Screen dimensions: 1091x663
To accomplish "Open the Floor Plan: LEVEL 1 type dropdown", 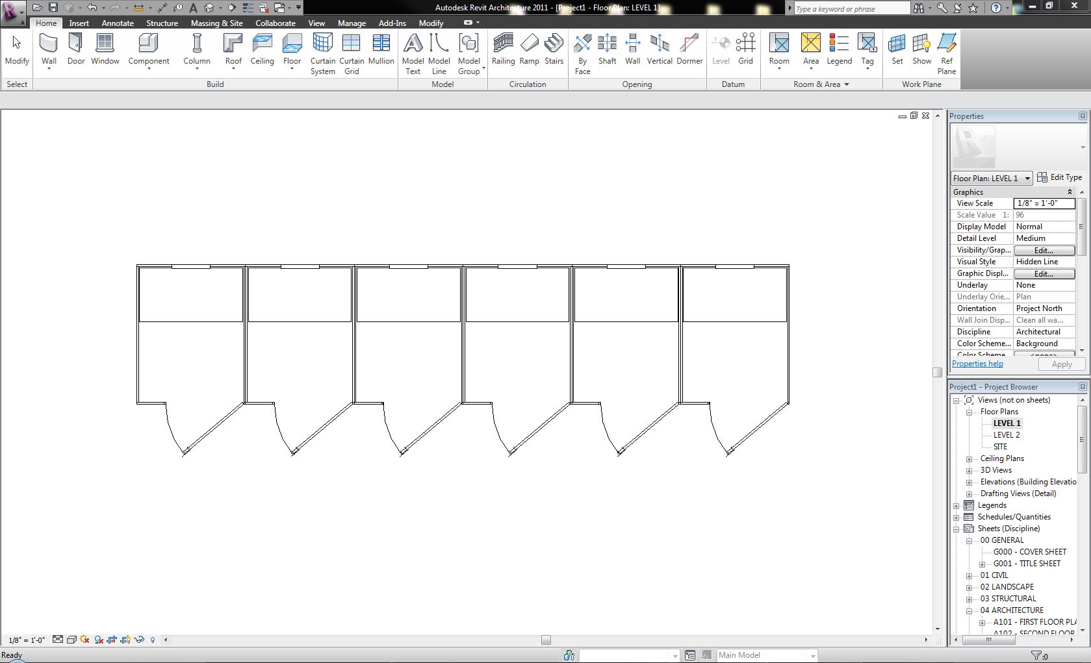I will coord(1027,178).
